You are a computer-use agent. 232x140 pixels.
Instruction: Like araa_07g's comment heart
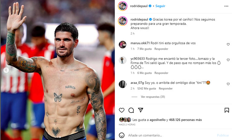[228, 84]
